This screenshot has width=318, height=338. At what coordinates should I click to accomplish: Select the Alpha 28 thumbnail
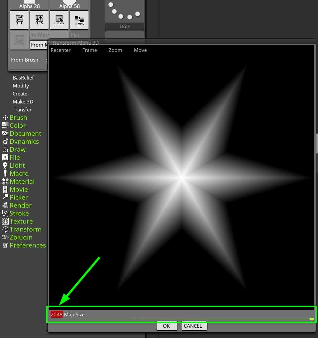point(30,5)
